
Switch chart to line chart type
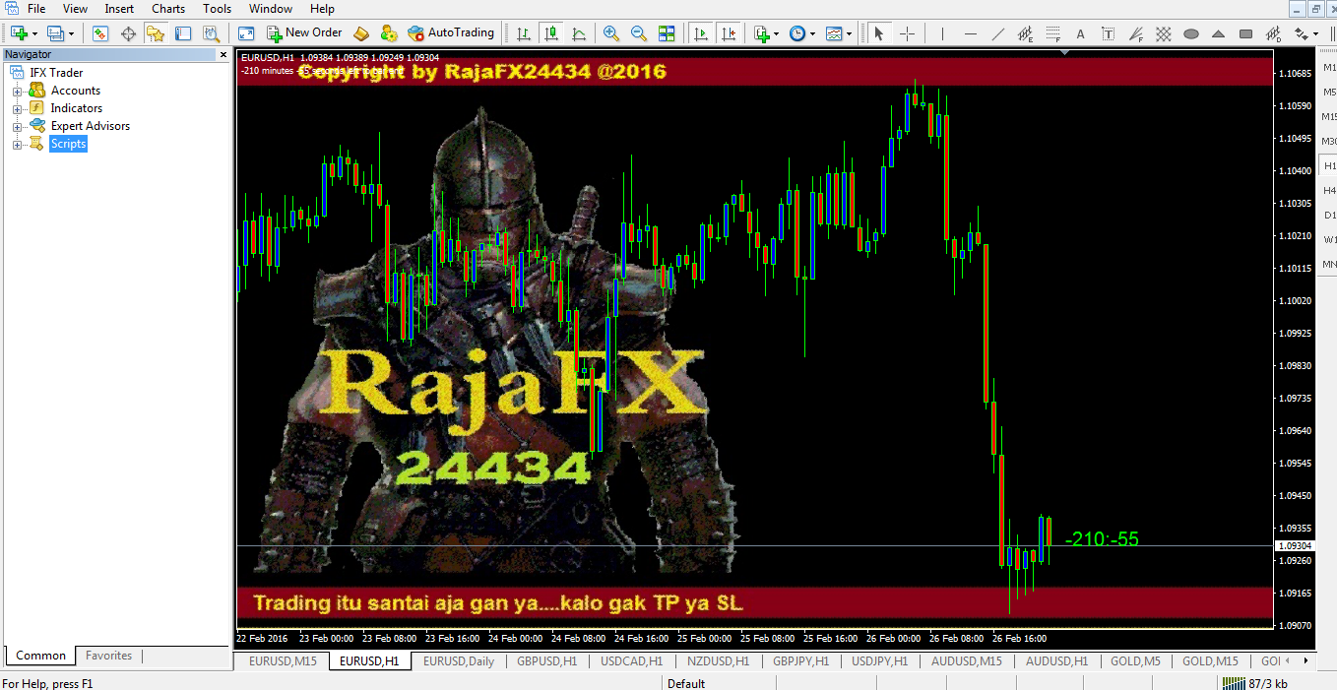point(579,33)
